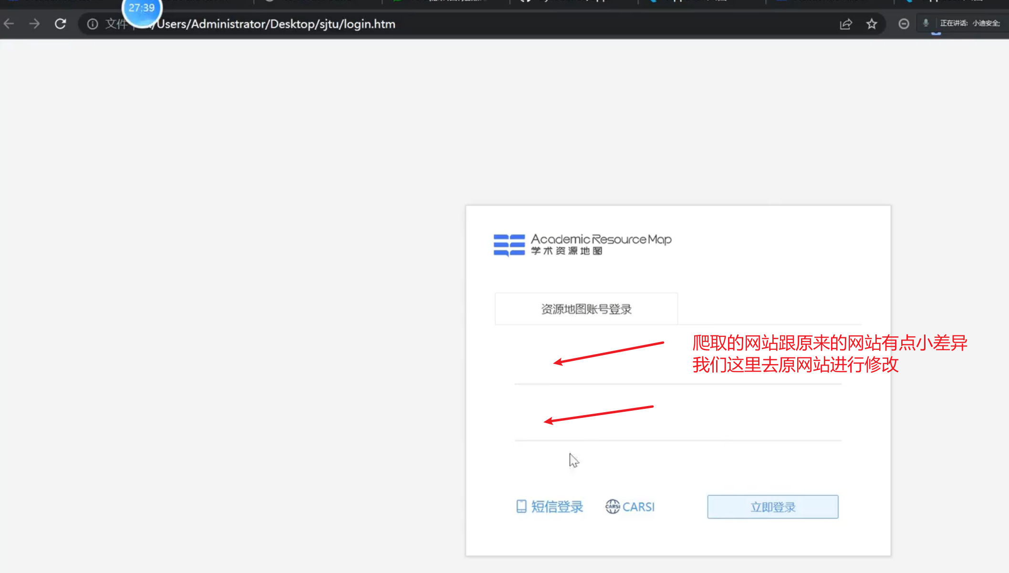This screenshot has height=573, width=1009.
Task: Click the blue 27:39 timer bubble
Action: (x=142, y=9)
